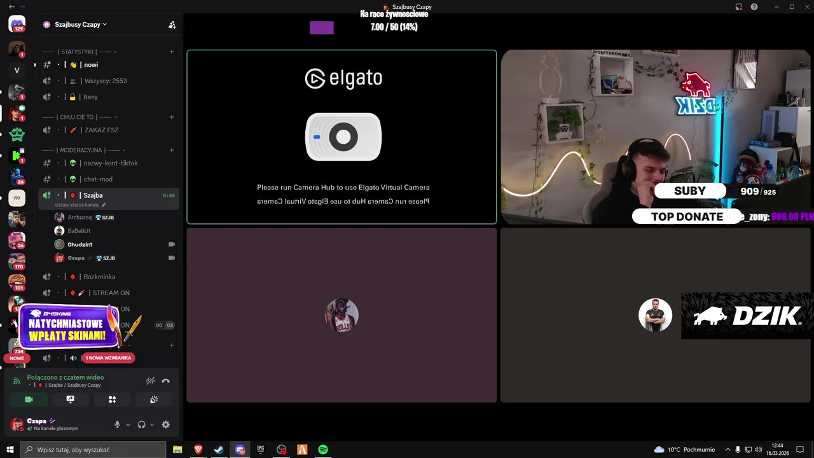Open Discord direct messages home icon

pos(17,25)
